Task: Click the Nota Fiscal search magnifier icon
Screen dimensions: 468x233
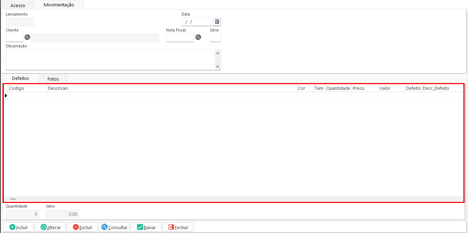Action: point(198,37)
